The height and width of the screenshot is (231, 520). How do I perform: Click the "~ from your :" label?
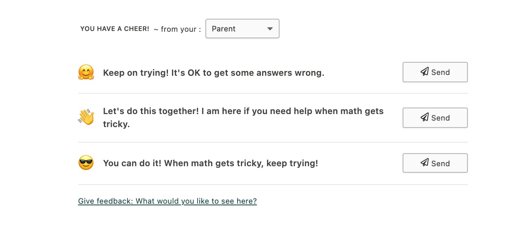coord(177,29)
